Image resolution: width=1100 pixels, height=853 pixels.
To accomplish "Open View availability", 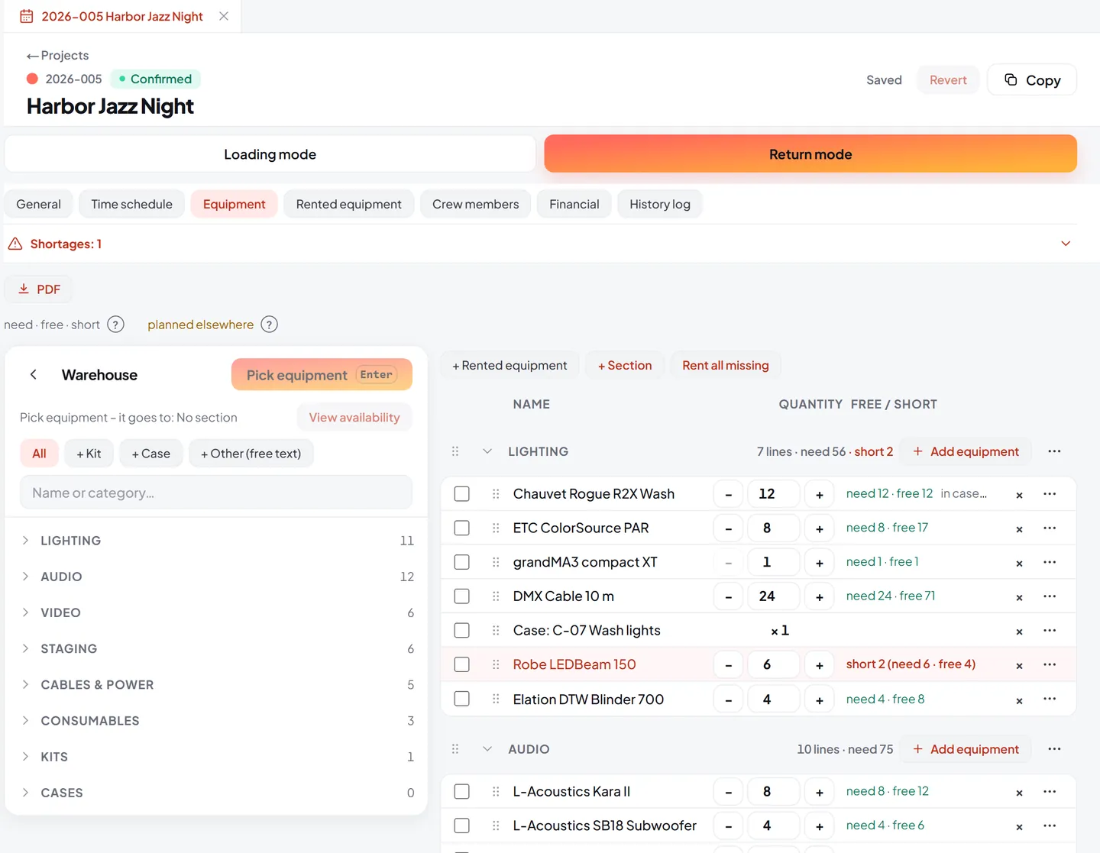I will [354, 418].
